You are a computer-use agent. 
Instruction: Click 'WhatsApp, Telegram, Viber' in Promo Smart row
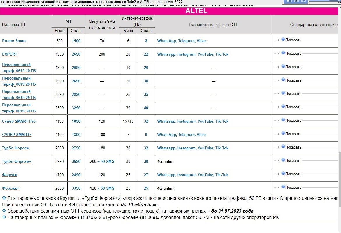click(182, 41)
